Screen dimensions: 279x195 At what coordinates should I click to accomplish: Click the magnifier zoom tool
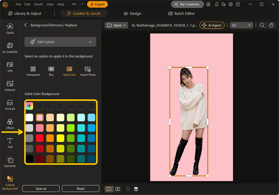tap(262, 25)
